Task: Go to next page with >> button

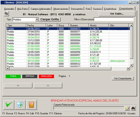Action: (48, 86)
